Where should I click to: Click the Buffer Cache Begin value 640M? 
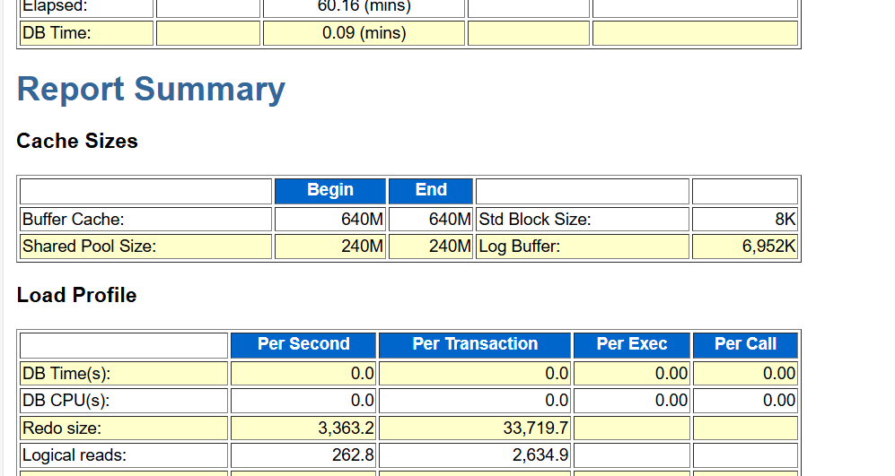tap(363, 219)
